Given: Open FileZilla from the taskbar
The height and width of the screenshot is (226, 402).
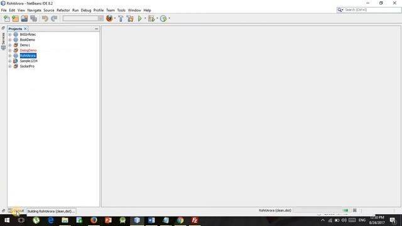Looking at the screenshot, I should coord(195,220).
